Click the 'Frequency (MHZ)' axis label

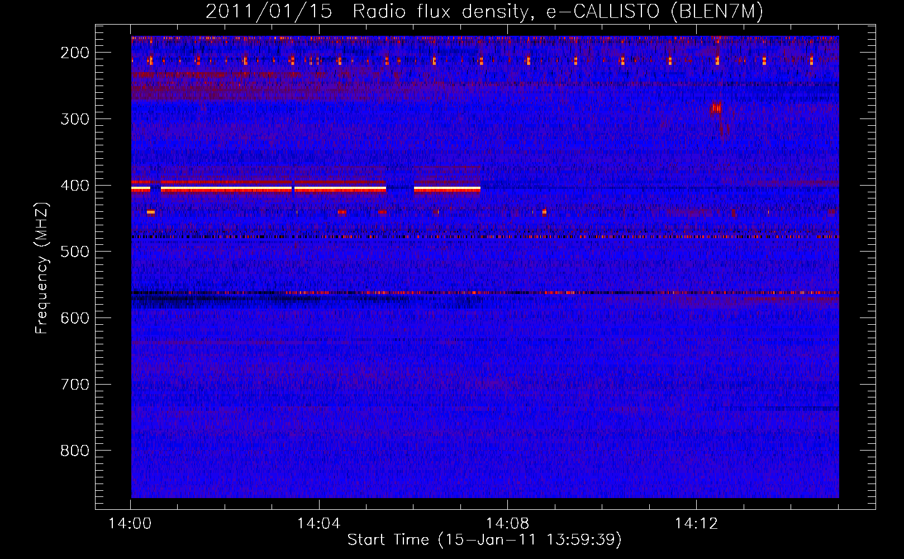click(x=42, y=268)
